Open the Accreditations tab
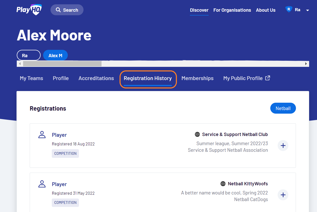The image size is (317, 212). pos(96,78)
